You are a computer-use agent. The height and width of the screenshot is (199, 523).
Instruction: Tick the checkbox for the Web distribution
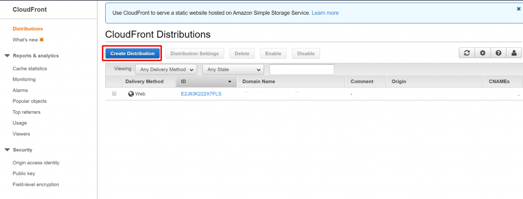tap(114, 94)
